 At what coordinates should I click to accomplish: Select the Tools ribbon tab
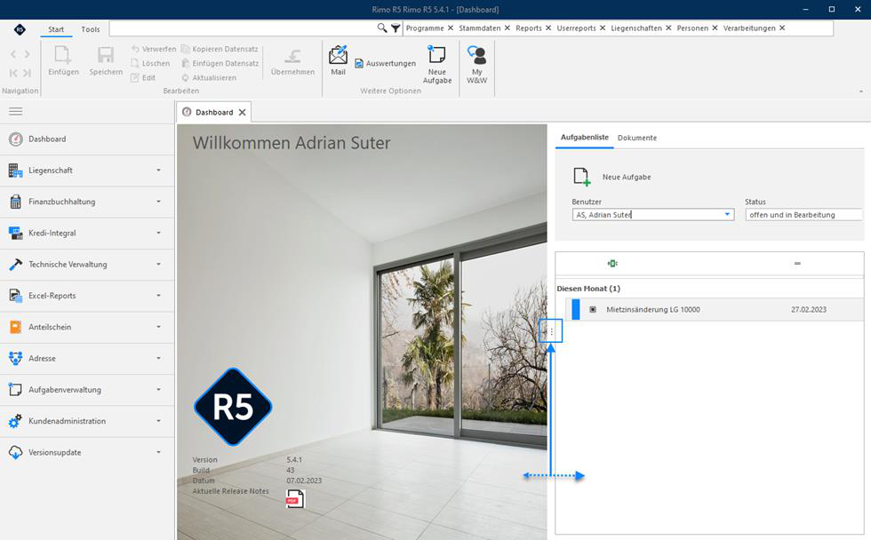pos(90,29)
